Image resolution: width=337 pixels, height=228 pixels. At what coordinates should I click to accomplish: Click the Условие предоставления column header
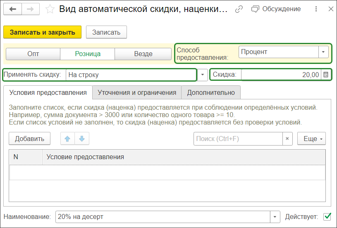184,157
